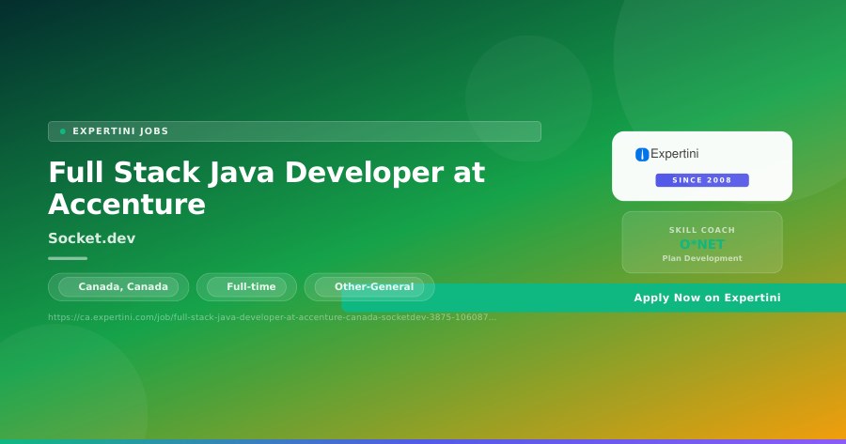Select the Full-time job type tag

pos(246,287)
